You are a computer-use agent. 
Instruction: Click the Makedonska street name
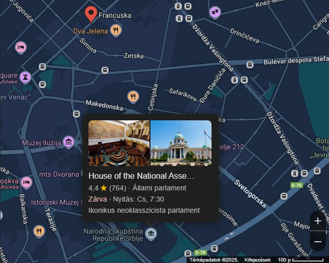click(104, 105)
